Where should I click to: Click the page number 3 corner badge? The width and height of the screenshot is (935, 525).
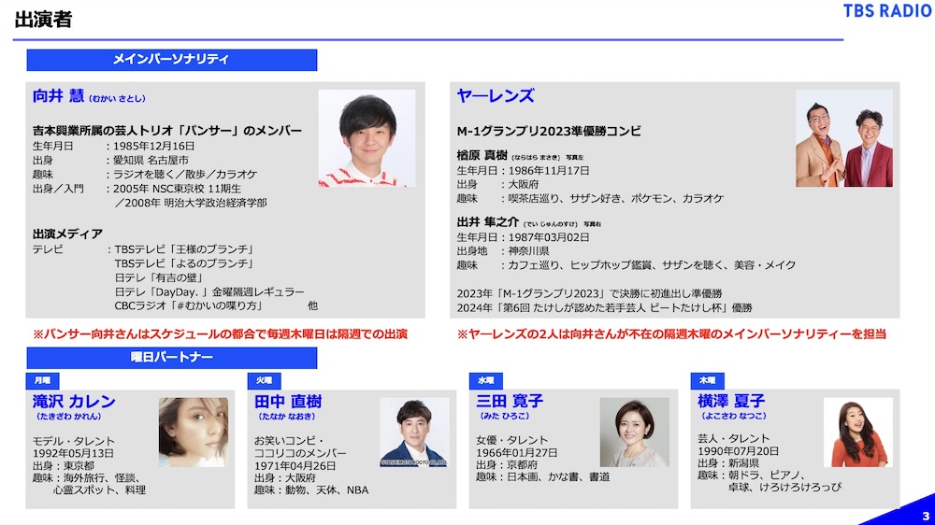tap(925, 516)
